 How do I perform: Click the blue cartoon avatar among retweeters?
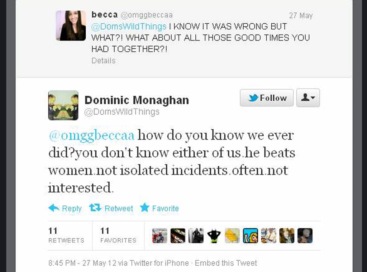click(251, 236)
